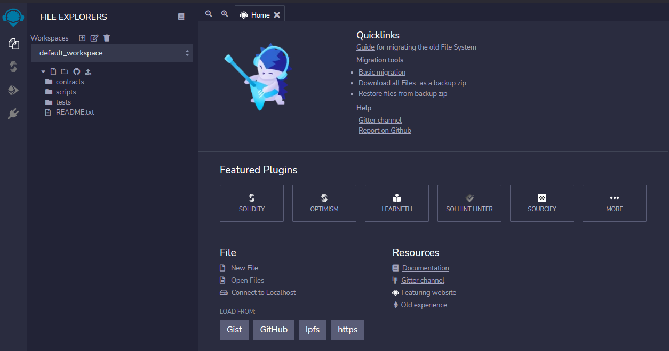Open the default_workspace dropdown
The image size is (669, 351).
point(112,53)
